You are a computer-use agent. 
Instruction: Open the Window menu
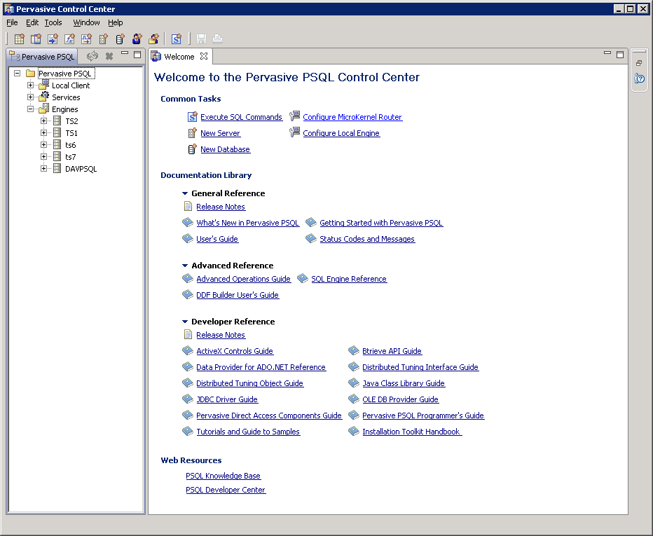point(86,22)
